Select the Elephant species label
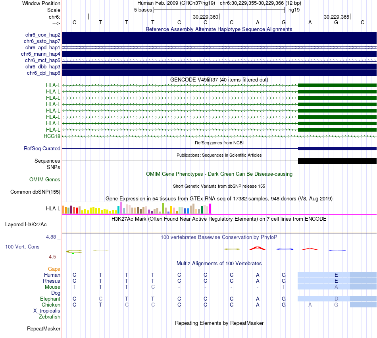The height and width of the screenshot is (338, 377). pos(50,299)
